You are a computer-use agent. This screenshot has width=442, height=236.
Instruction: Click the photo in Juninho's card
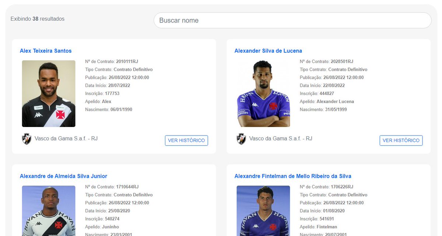tap(49, 211)
